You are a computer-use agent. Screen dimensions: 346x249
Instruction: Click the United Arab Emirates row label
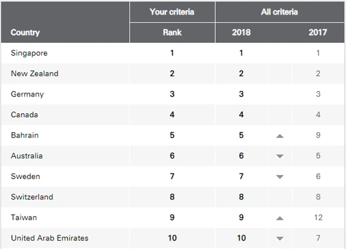click(49, 238)
